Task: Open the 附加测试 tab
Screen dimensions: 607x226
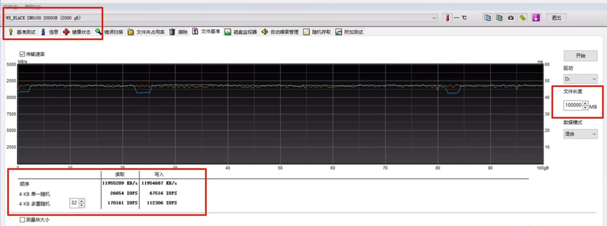Action: point(349,32)
